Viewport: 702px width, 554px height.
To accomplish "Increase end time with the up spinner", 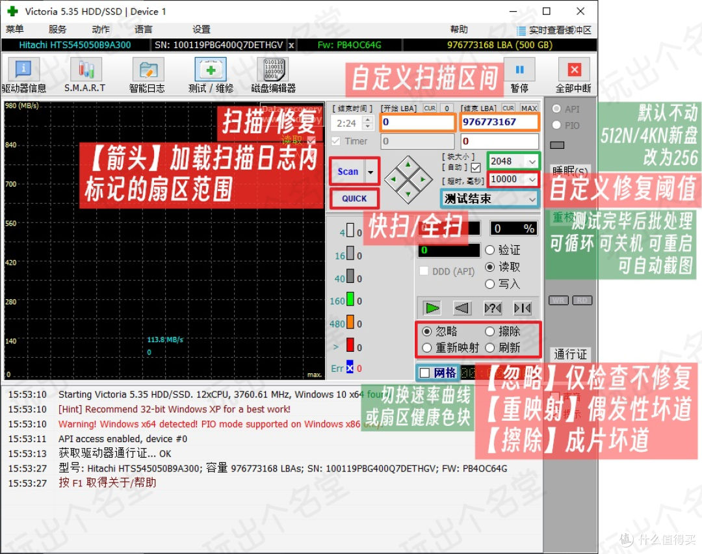I will pyautogui.click(x=367, y=120).
